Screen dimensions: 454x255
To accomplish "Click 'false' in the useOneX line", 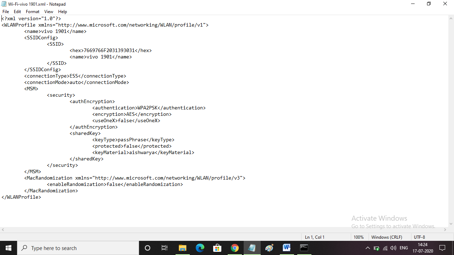I will (125, 120).
